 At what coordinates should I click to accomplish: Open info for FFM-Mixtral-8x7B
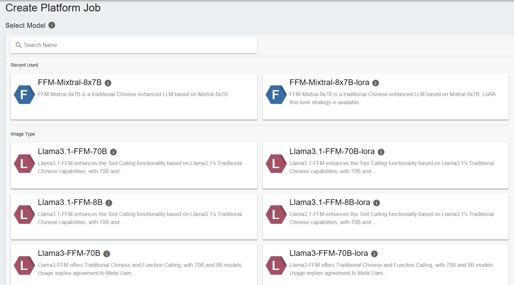pos(108,83)
